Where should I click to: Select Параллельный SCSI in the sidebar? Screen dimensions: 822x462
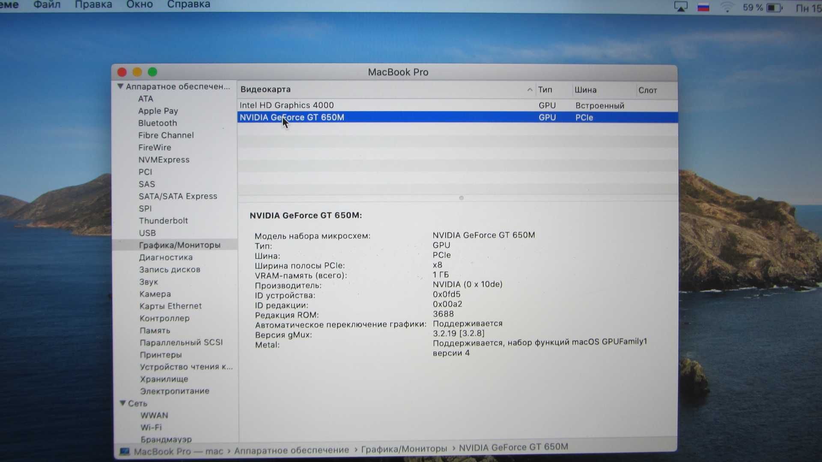click(x=181, y=343)
